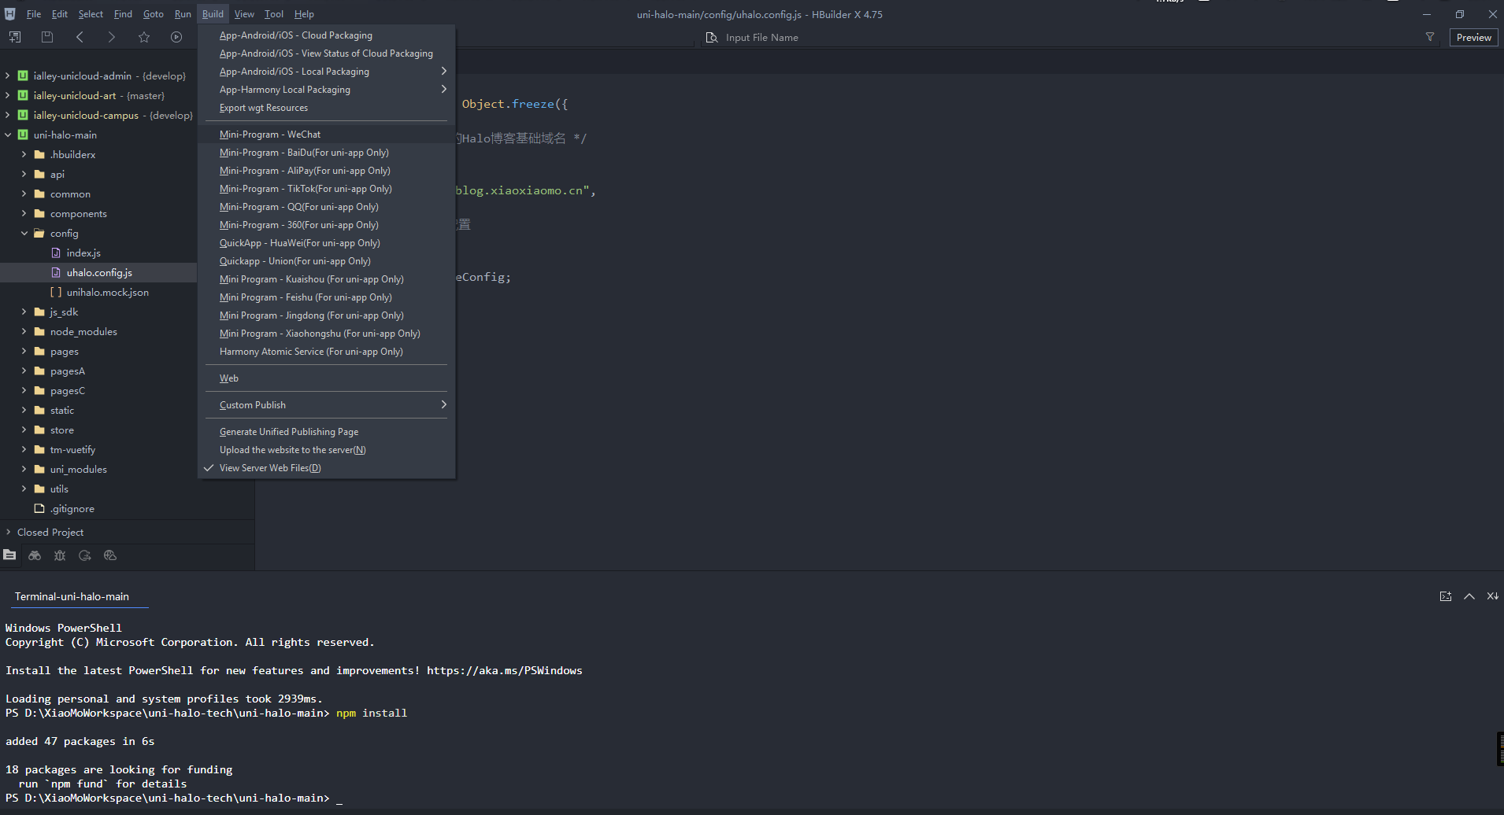The width and height of the screenshot is (1504, 815).
Task: Click the bookmark star icon
Action: [144, 37]
